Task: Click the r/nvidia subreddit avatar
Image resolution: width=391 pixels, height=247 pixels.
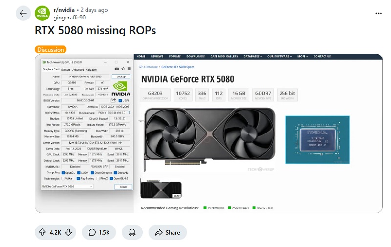Action: (43, 13)
